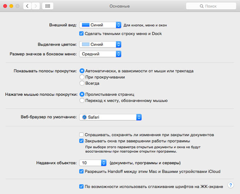This screenshot has height=194, width=240.
Task: Click the yellow minimize window button
Action: 11,6
